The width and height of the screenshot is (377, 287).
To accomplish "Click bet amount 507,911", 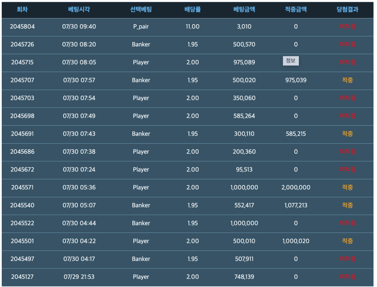I will point(244,259).
